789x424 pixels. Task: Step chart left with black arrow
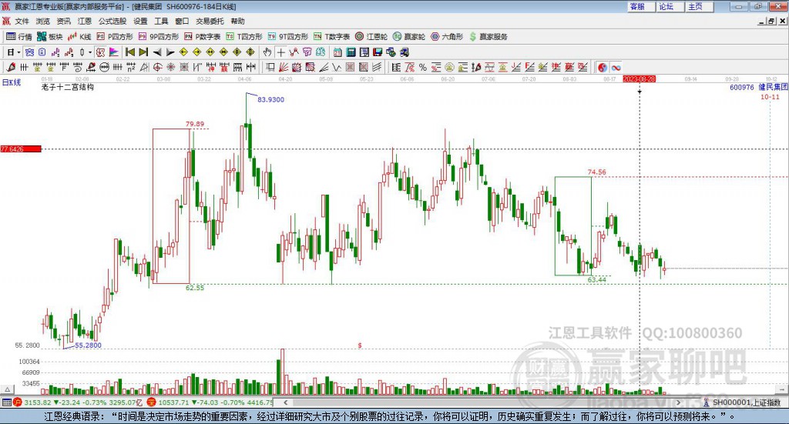[157, 52]
